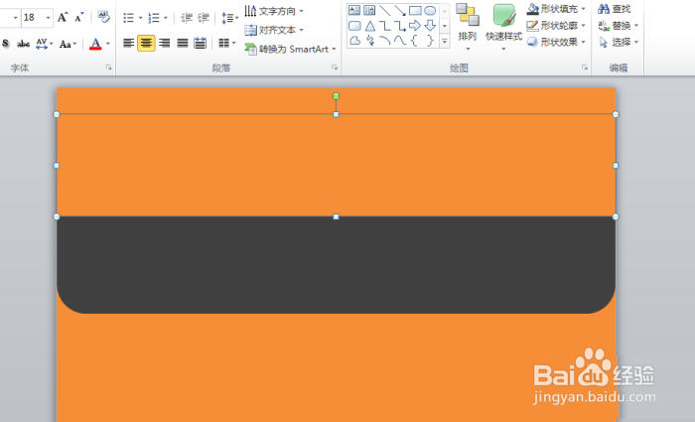Open the font color dropdown arrow
The height and width of the screenshot is (422, 695).
click(x=107, y=43)
